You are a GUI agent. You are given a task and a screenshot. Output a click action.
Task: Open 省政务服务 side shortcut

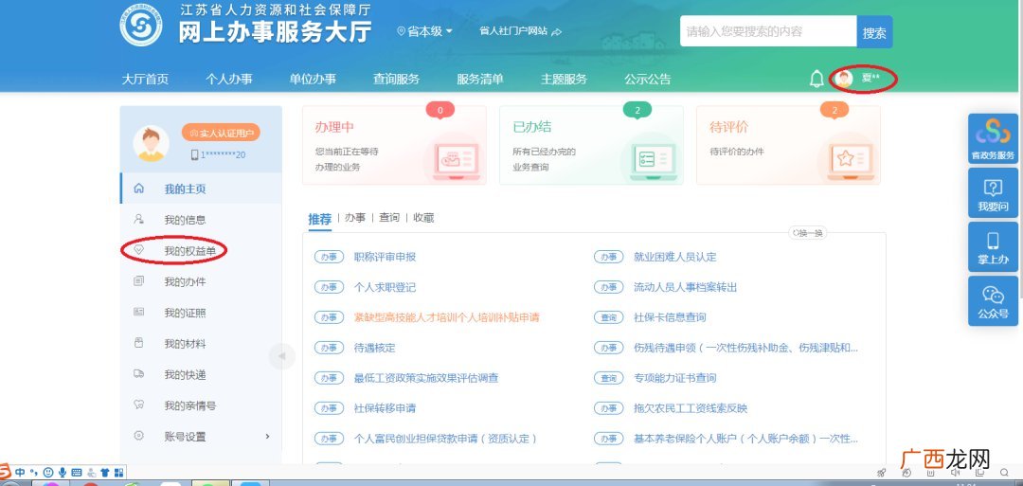point(993,138)
